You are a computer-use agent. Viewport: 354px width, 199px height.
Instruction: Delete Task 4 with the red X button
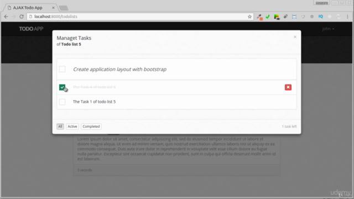(x=288, y=87)
